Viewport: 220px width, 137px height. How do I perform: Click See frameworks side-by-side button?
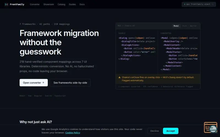(x=70, y=83)
